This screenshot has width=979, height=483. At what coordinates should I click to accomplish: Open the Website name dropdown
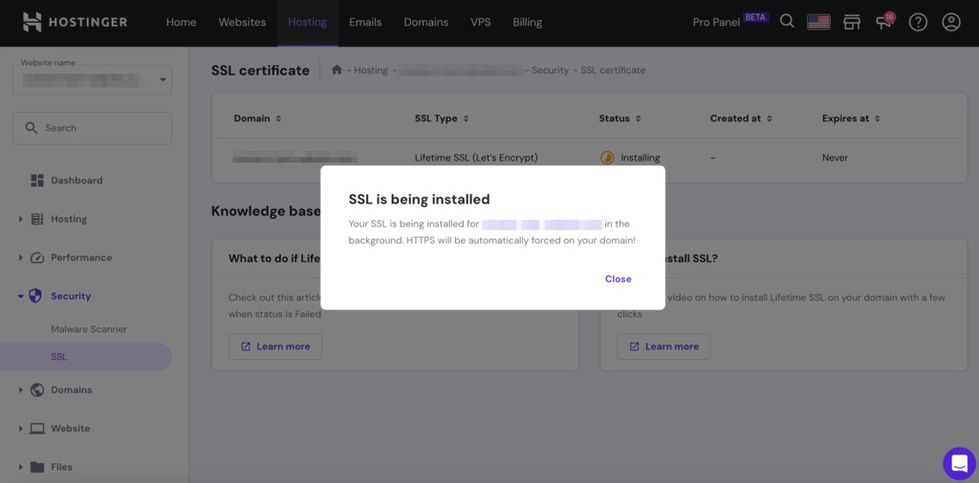92,80
